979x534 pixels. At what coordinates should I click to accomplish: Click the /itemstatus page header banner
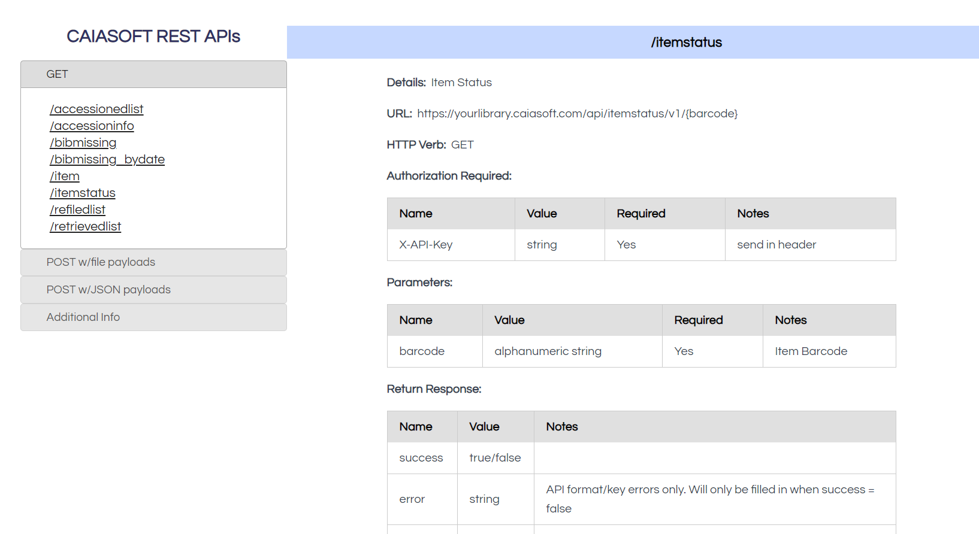(x=686, y=43)
